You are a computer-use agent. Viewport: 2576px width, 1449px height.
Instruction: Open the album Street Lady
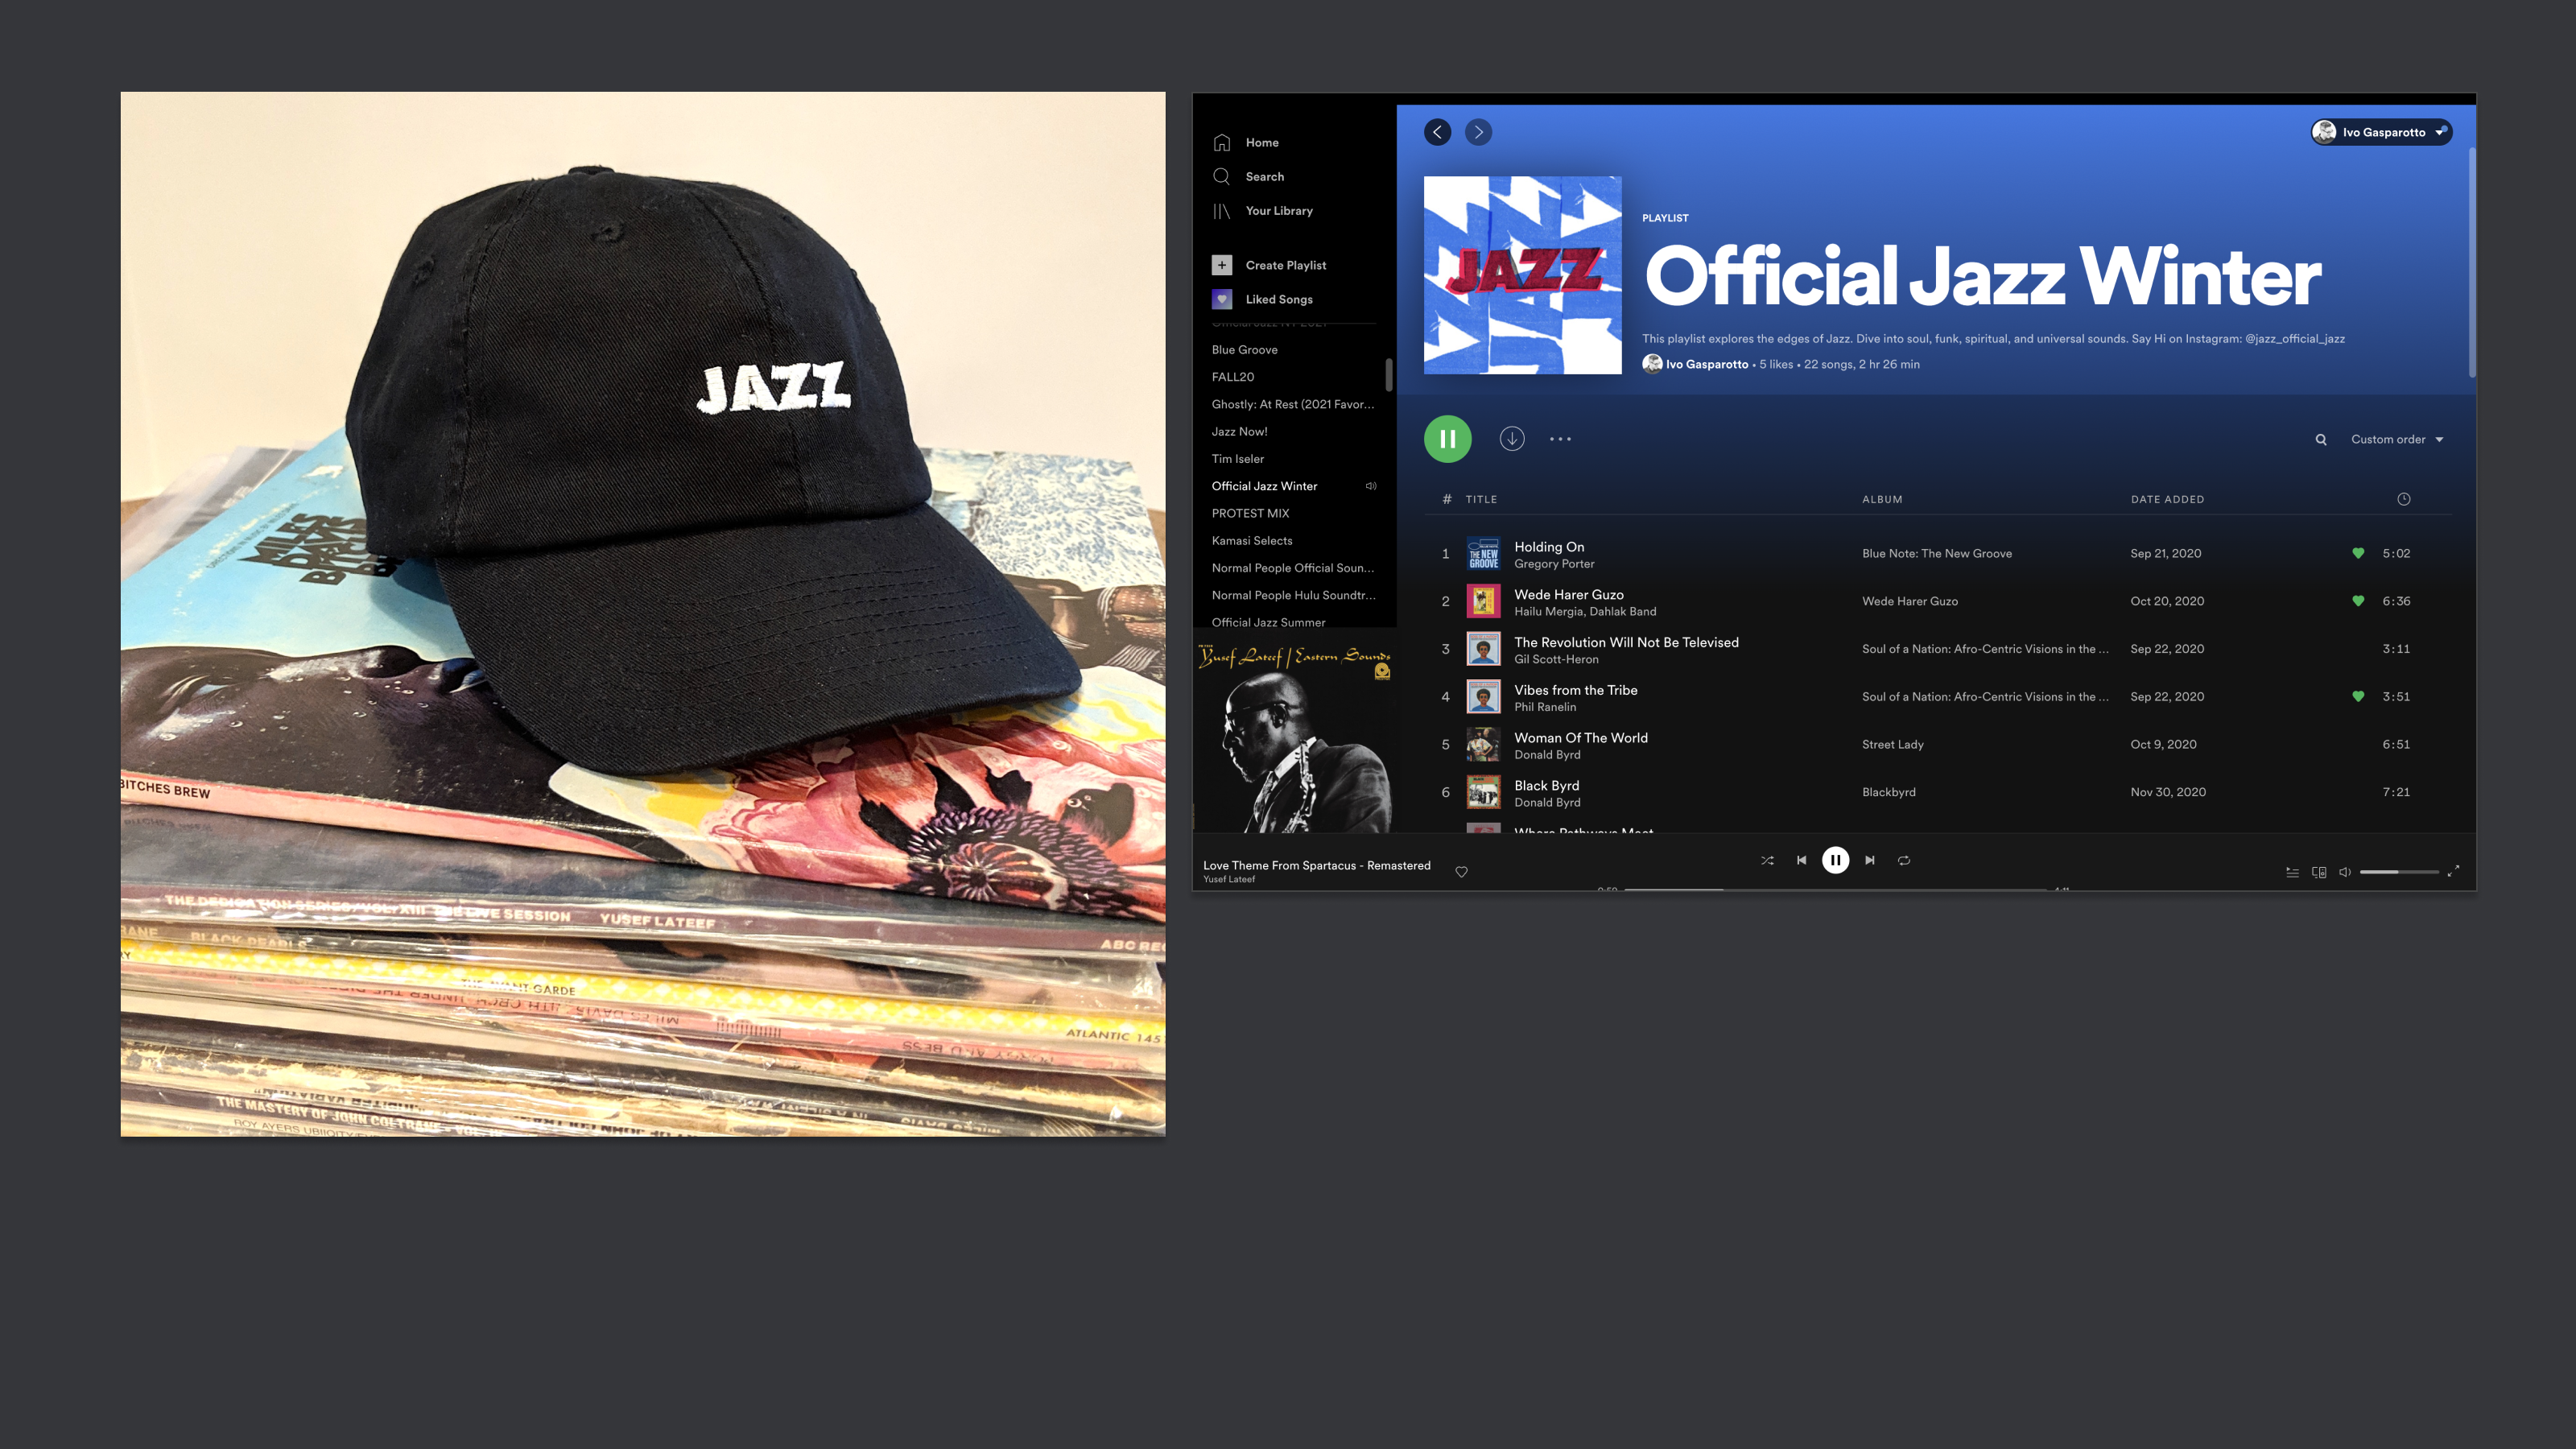click(x=1893, y=744)
